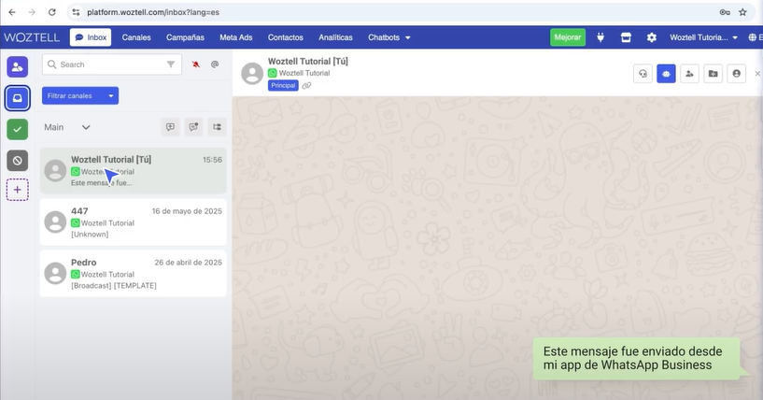
Task: Click the chat header contact avatar
Action: coord(252,74)
